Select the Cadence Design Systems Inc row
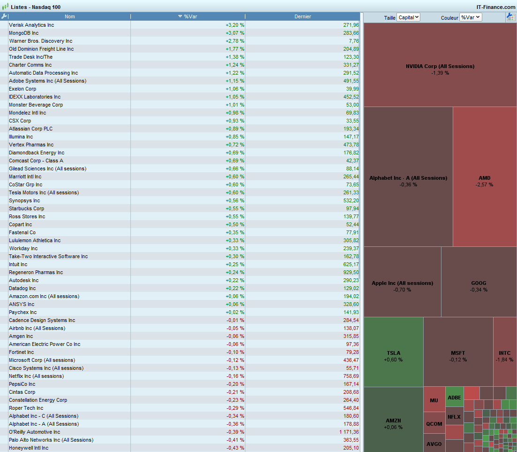 [180, 321]
